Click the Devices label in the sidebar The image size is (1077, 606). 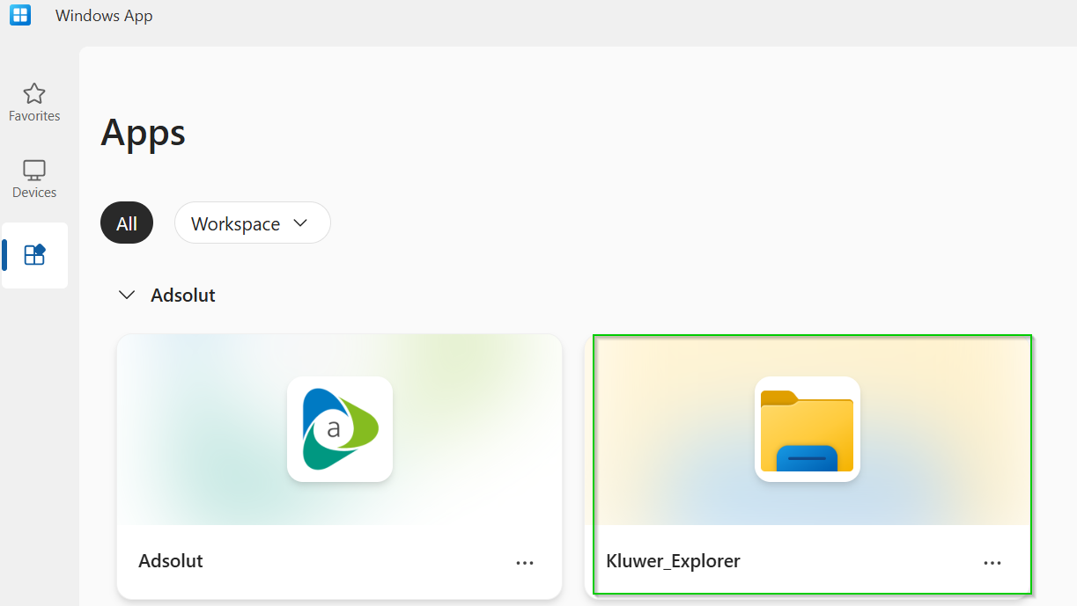tap(34, 193)
